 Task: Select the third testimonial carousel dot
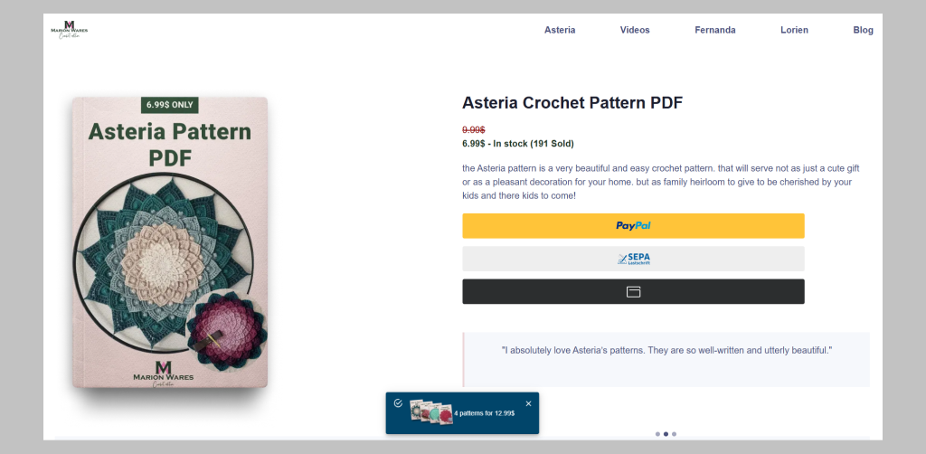pyautogui.click(x=674, y=434)
